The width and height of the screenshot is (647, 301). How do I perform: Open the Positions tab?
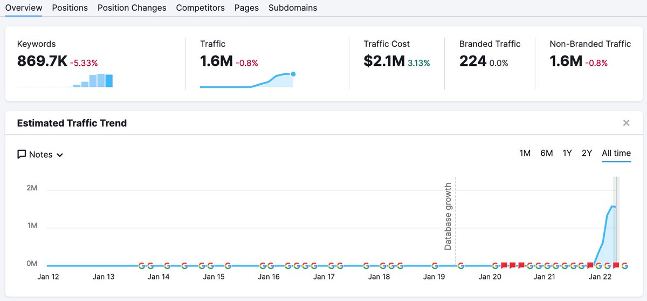[x=70, y=8]
